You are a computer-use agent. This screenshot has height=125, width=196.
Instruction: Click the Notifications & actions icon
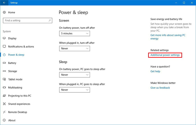pos(4,46)
